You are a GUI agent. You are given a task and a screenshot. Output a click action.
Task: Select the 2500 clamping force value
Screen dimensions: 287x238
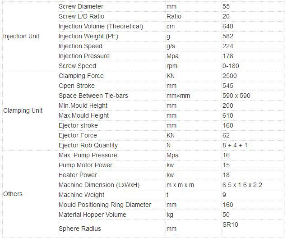pos(230,76)
